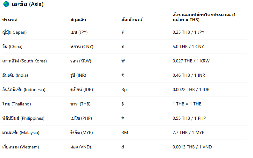Select the 0.0013 THB / 1 VND rate

pos(192,147)
